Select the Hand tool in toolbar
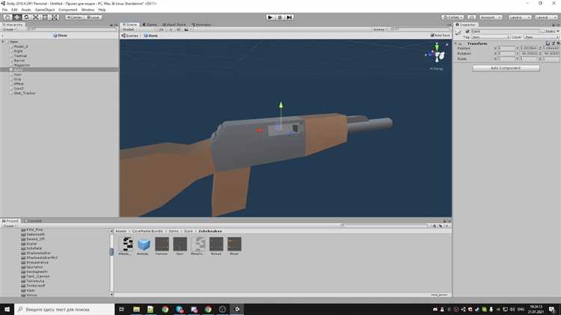The height and width of the screenshot is (315, 561). pos(7,17)
